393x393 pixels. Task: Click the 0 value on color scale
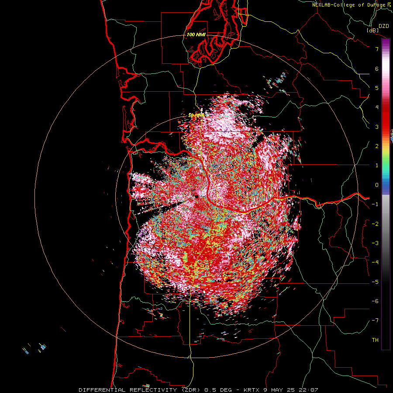pyautogui.click(x=377, y=185)
